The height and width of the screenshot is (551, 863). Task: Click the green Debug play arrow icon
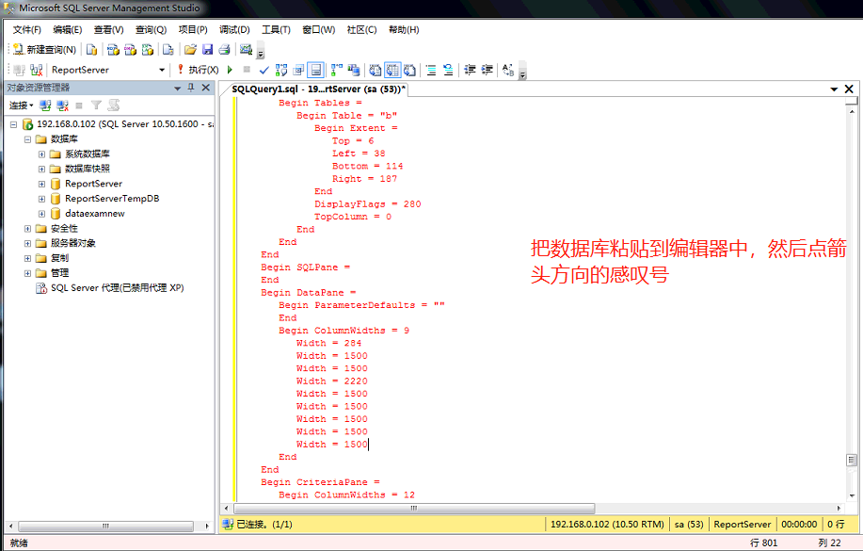(230, 70)
